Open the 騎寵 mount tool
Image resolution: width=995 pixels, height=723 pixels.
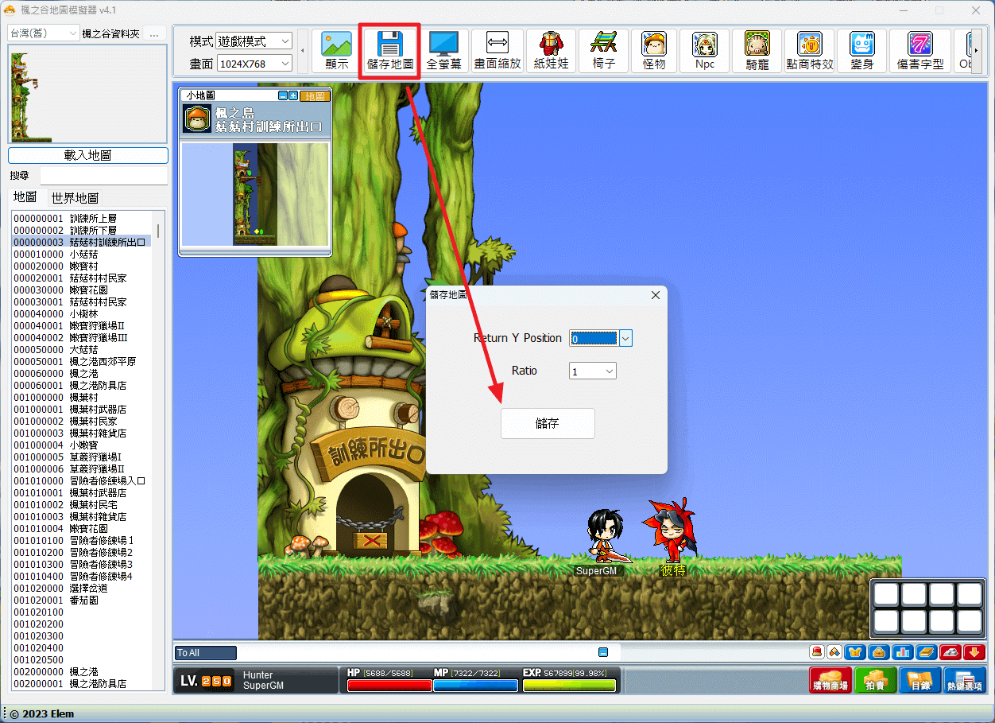pyautogui.click(x=757, y=51)
